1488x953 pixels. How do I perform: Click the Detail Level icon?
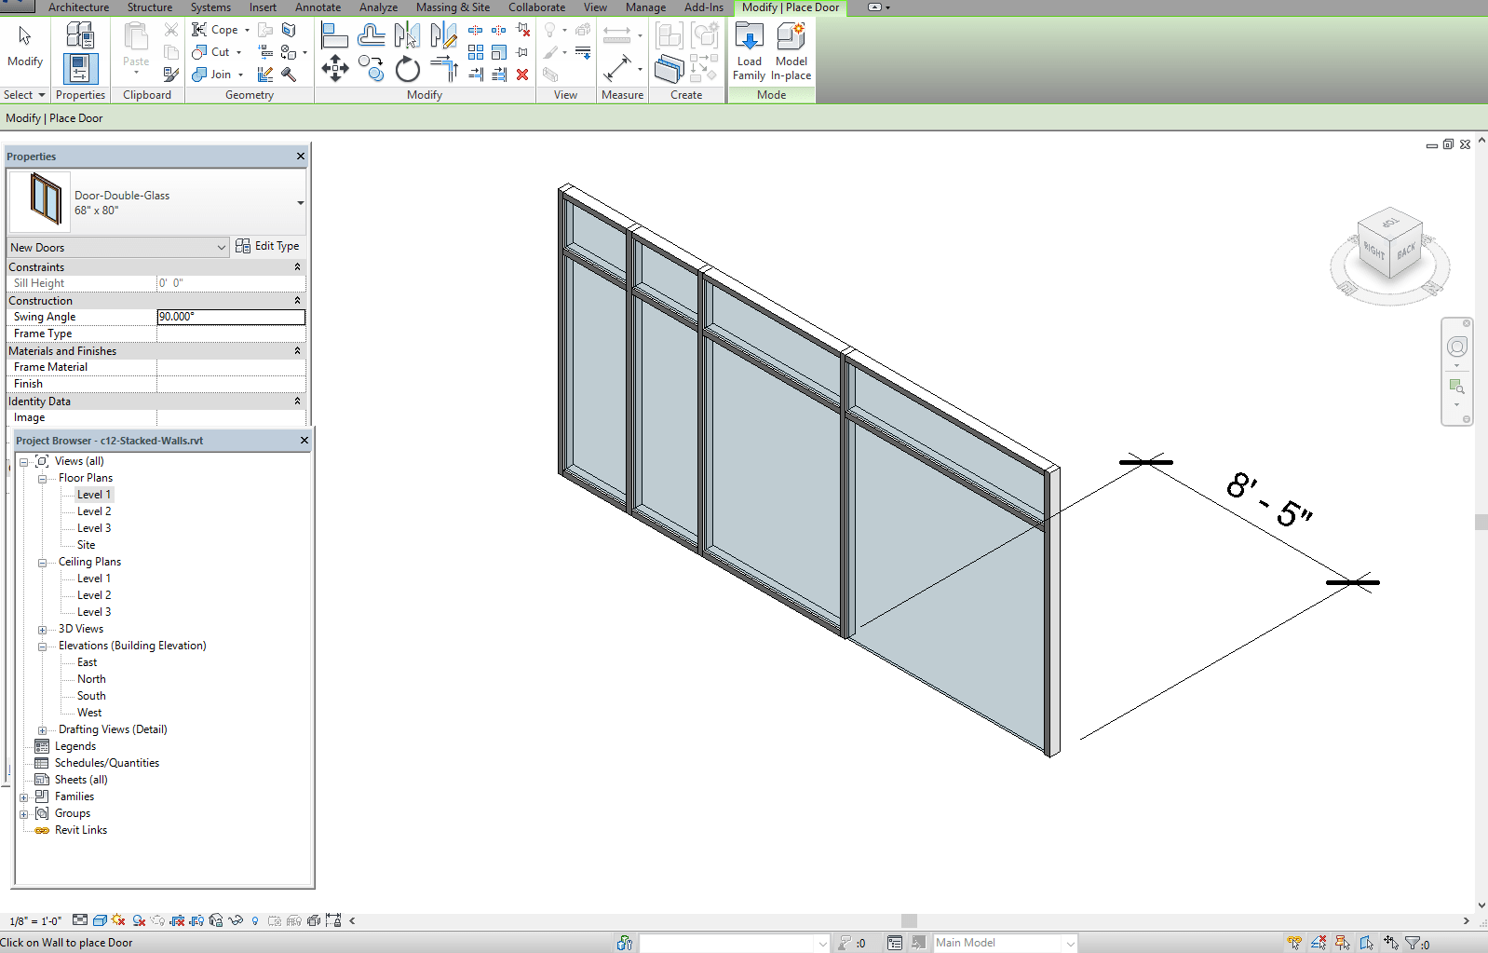pyautogui.click(x=80, y=920)
